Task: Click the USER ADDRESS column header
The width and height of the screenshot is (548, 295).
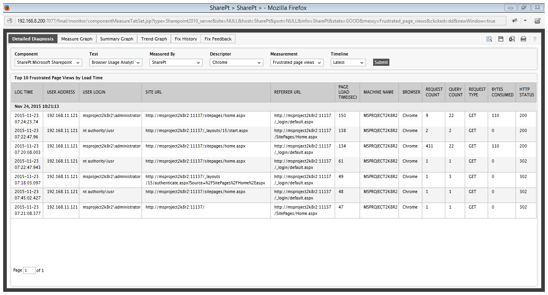Action: [x=61, y=92]
